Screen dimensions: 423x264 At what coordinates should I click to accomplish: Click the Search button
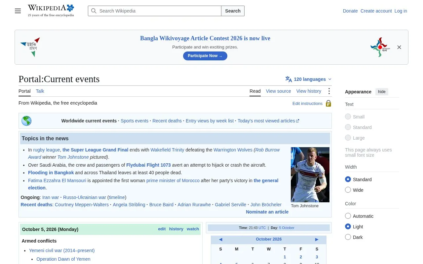tap(233, 11)
